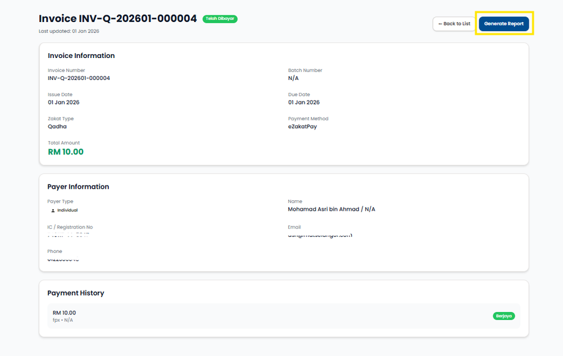The height and width of the screenshot is (356, 563).
Task: Click the Payer Information section heading
Action: click(x=78, y=187)
